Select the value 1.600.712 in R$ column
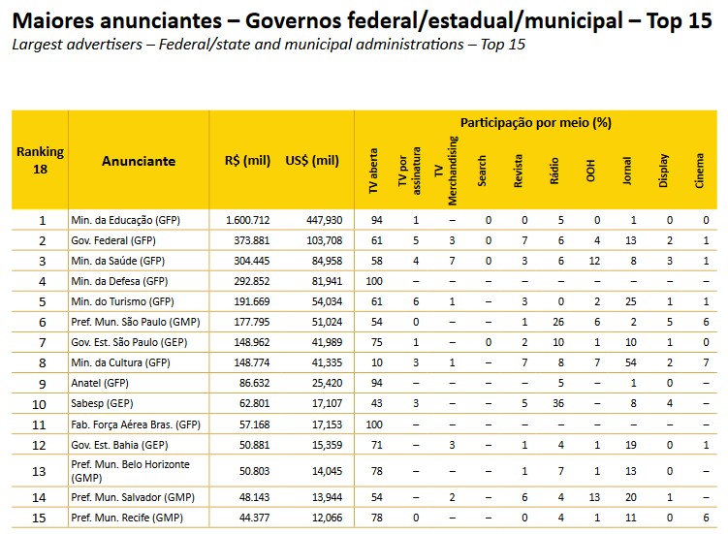This screenshot has height=534, width=728. click(x=247, y=220)
